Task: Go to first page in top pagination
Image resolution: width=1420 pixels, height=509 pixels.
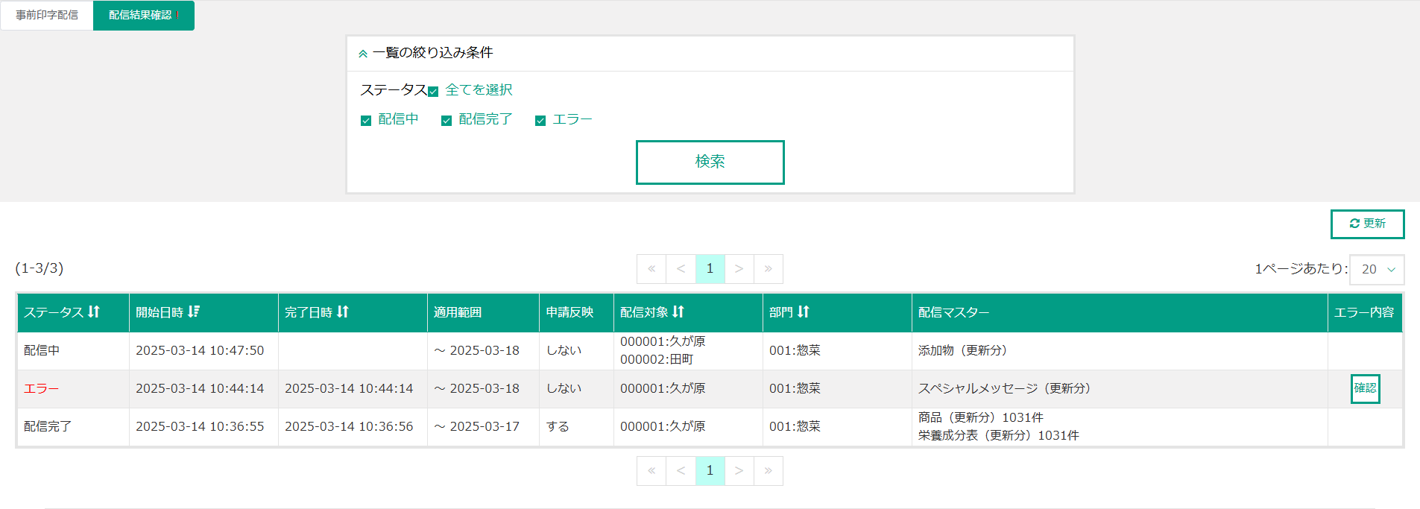Action: (x=651, y=269)
